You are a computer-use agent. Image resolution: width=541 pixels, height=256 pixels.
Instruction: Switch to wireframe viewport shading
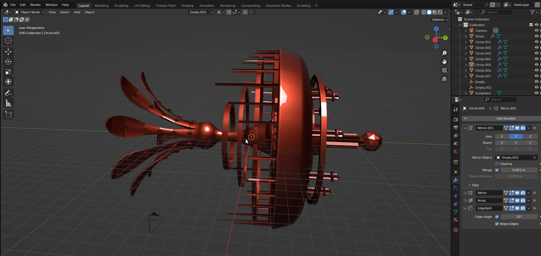(x=424, y=12)
